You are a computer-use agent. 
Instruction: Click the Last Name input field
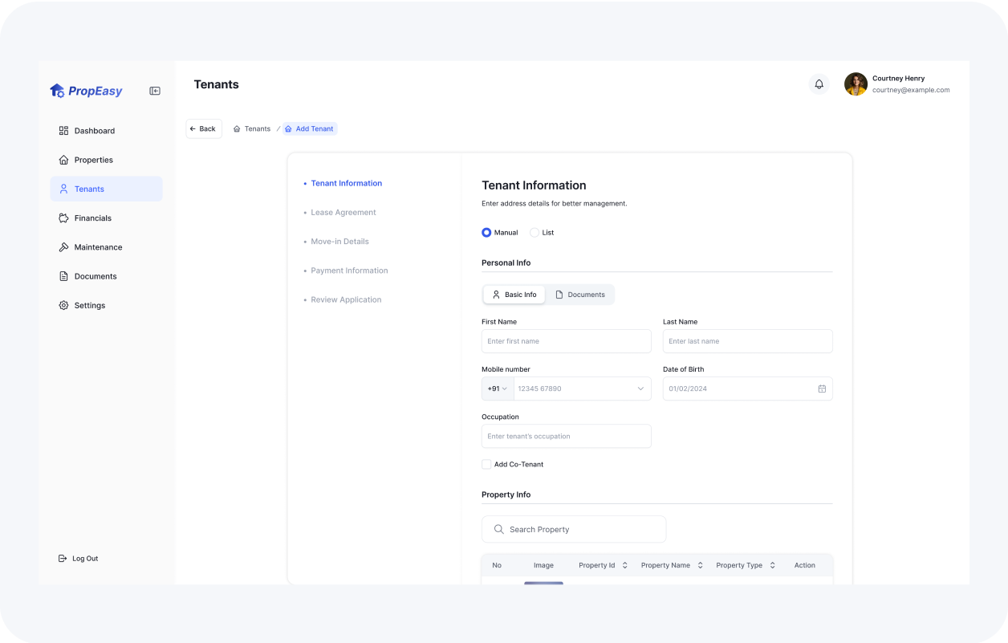click(748, 341)
